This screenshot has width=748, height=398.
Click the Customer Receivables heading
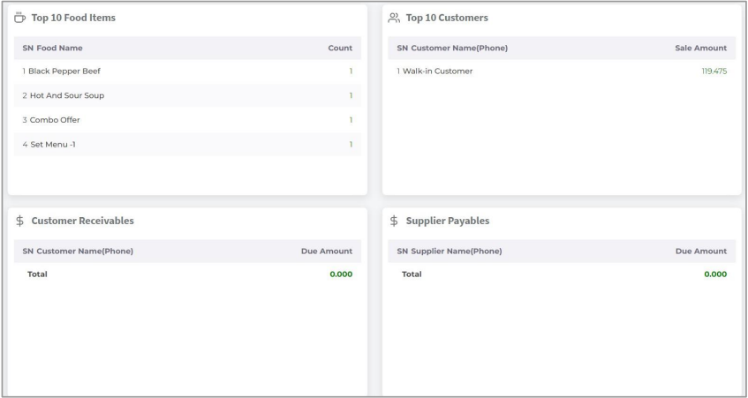tap(82, 221)
